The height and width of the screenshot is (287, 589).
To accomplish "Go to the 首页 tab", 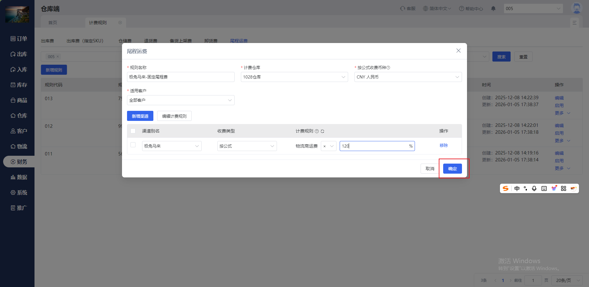I will pos(52,22).
